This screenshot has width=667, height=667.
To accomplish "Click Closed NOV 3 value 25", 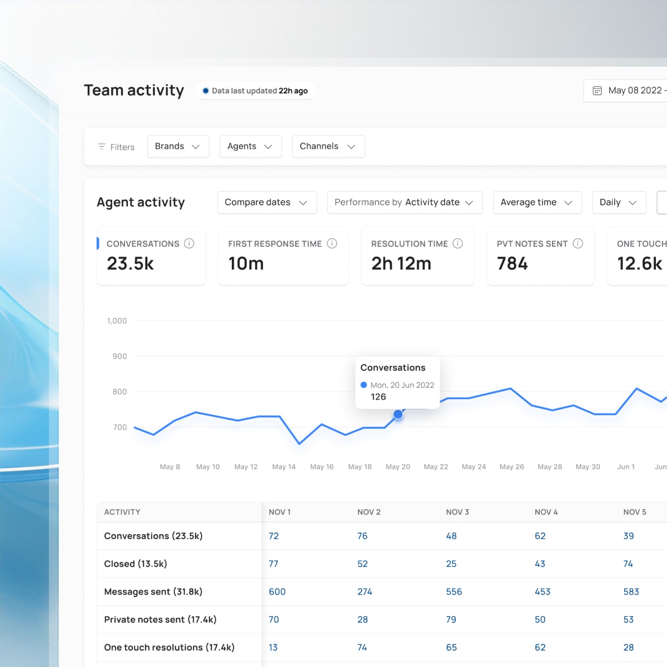I will [x=451, y=564].
